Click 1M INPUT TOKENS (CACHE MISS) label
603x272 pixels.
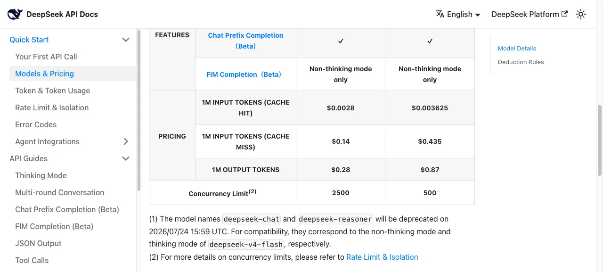pyautogui.click(x=245, y=141)
